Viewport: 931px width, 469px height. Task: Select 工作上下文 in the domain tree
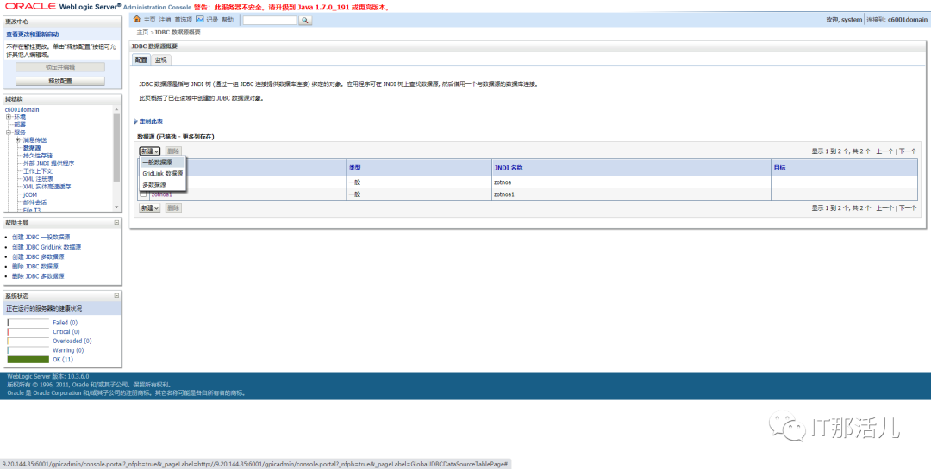pos(37,170)
